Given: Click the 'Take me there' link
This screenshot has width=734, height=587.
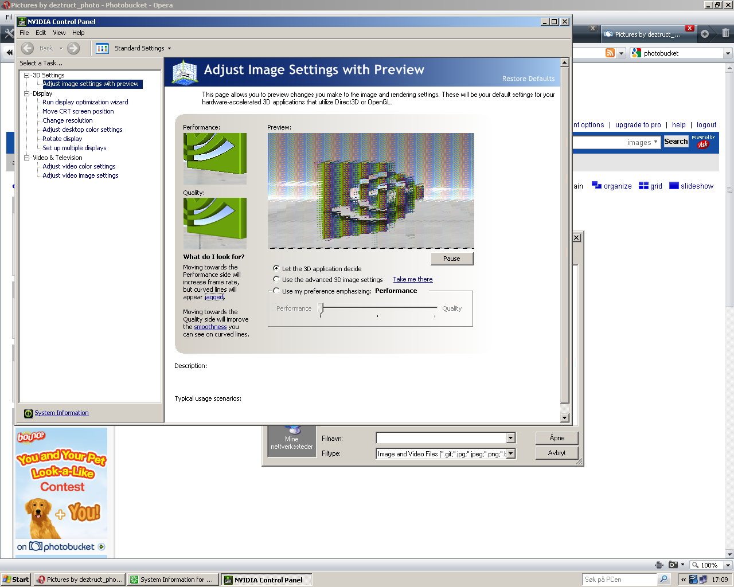Looking at the screenshot, I should (x=413, y=279).
